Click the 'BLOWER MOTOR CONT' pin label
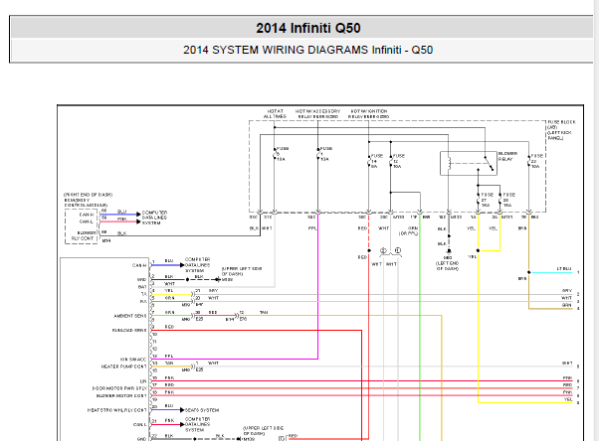The width and height of the screenshot is (599, 441). (x=121, y=395)
